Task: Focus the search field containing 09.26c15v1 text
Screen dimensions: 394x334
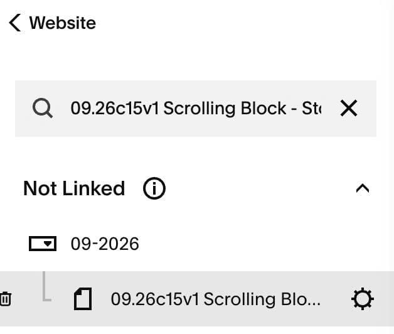Action: coord(196,109)
